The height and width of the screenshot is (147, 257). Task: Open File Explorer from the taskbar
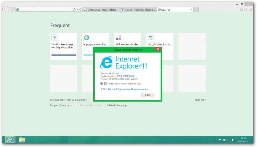[22, 140]
